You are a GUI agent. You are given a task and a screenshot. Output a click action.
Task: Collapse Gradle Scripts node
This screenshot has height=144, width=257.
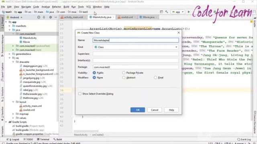coord(6,122)
